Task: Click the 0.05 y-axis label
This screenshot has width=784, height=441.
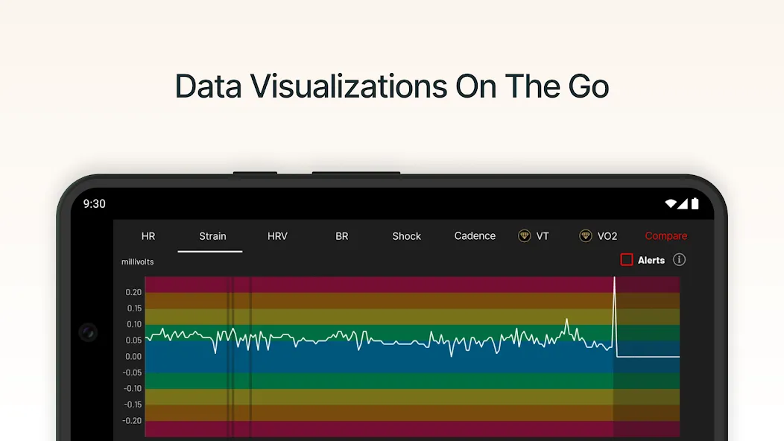Action: tap(133, 340)
